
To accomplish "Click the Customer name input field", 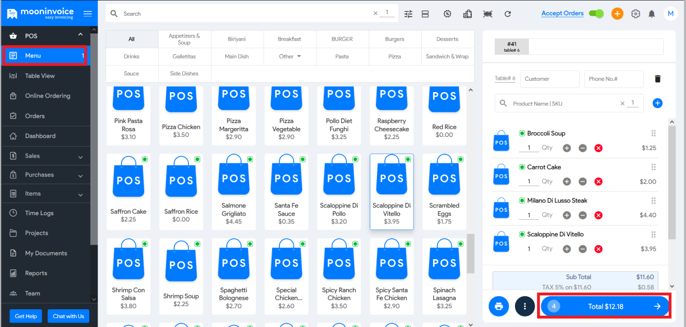I will click(549, 79).
